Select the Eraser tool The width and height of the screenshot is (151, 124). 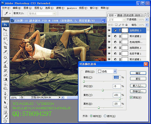[x=5, y=75]
